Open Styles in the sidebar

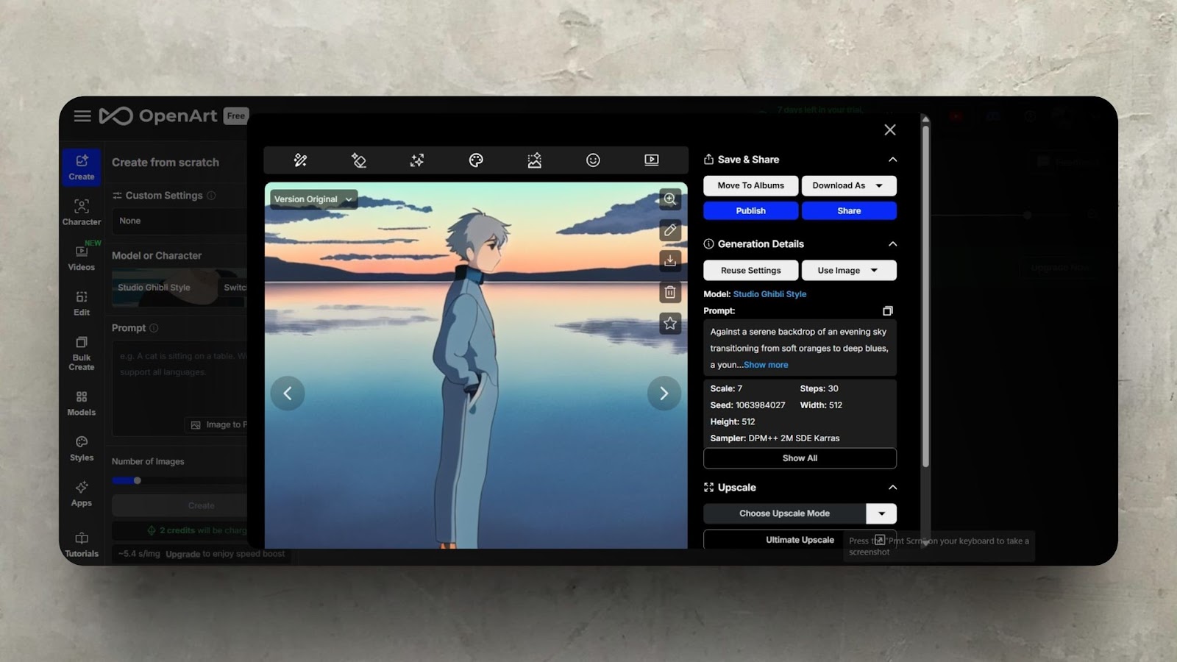tap(82, 448)
